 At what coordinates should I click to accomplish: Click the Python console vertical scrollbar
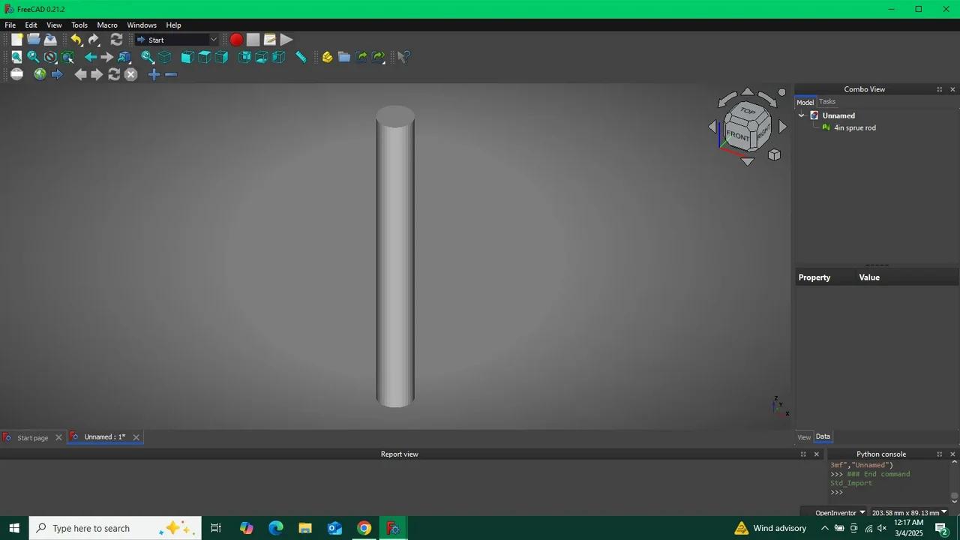[954, 480]
